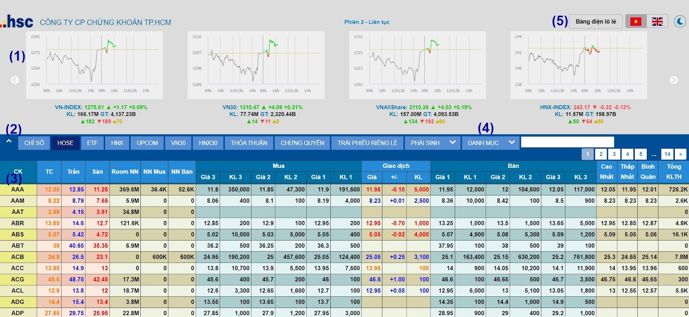The width and height of the screenshot is (689, 317).
Task: Open stock ABT row symbol
Action: point(18,246)
